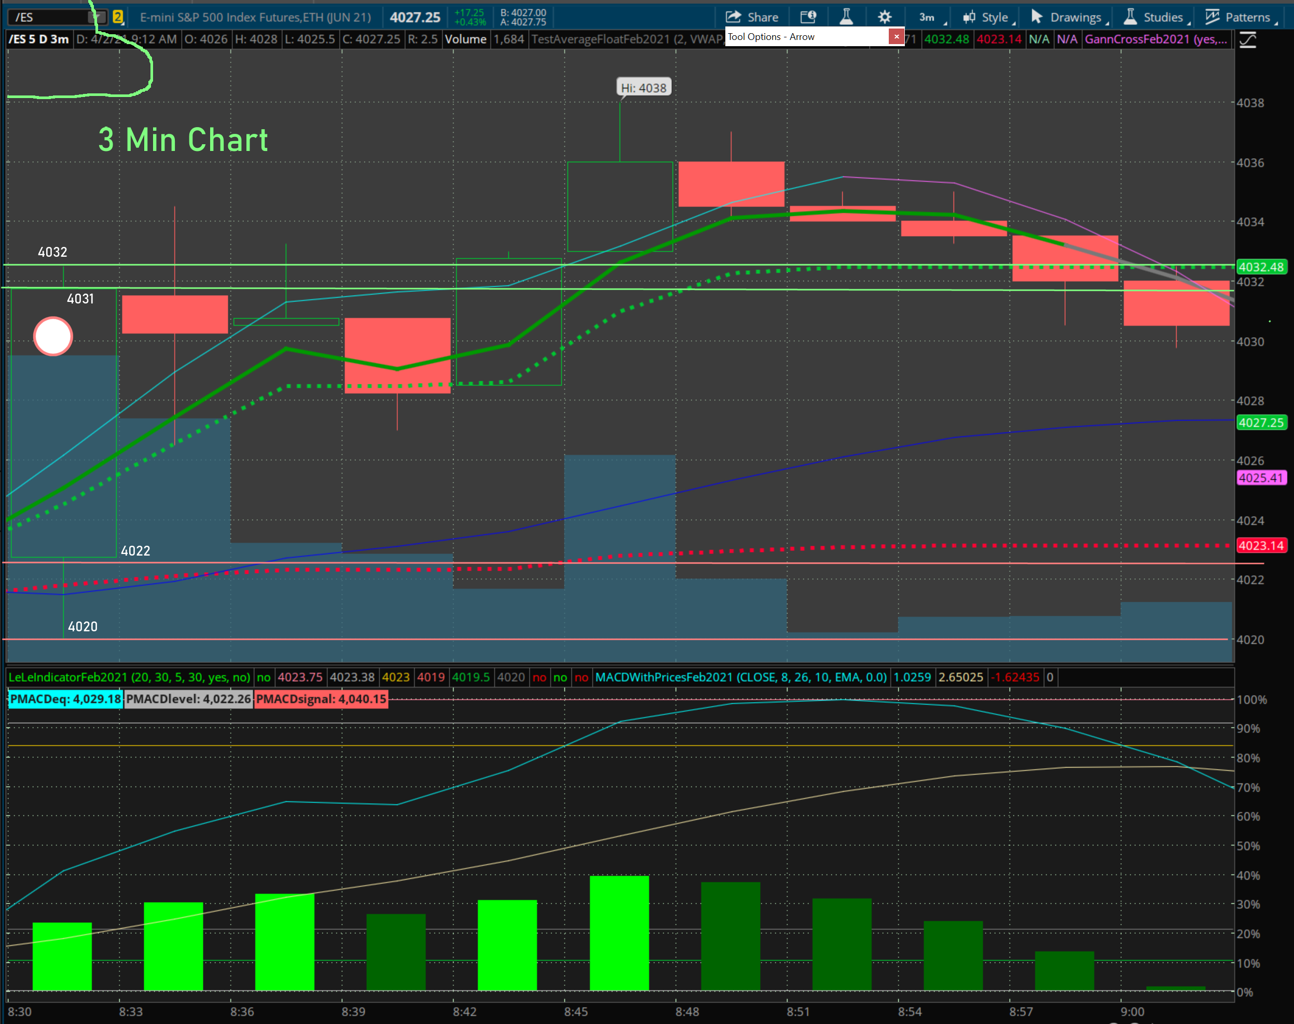
Task: Click the 4022 level text label
Action: tap(135, 551)
